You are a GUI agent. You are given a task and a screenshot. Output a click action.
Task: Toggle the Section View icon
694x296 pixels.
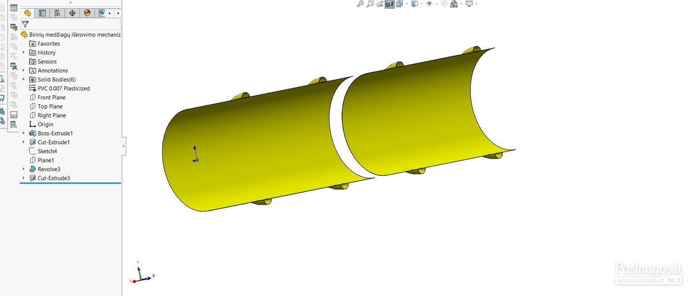coord(389,4)
